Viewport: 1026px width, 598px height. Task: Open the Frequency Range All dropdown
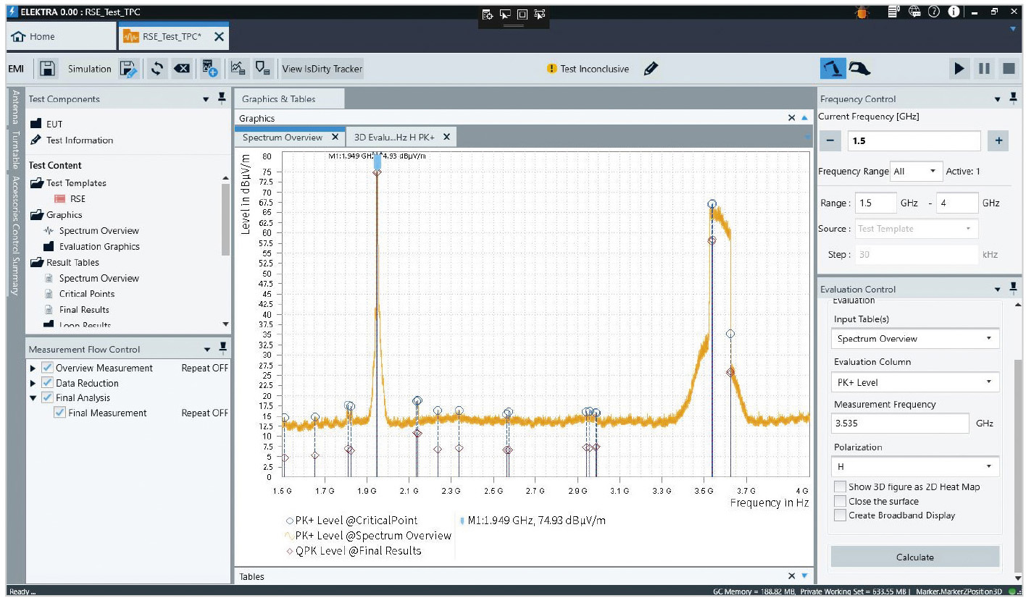pyautogui.click(x=916, y=172)
